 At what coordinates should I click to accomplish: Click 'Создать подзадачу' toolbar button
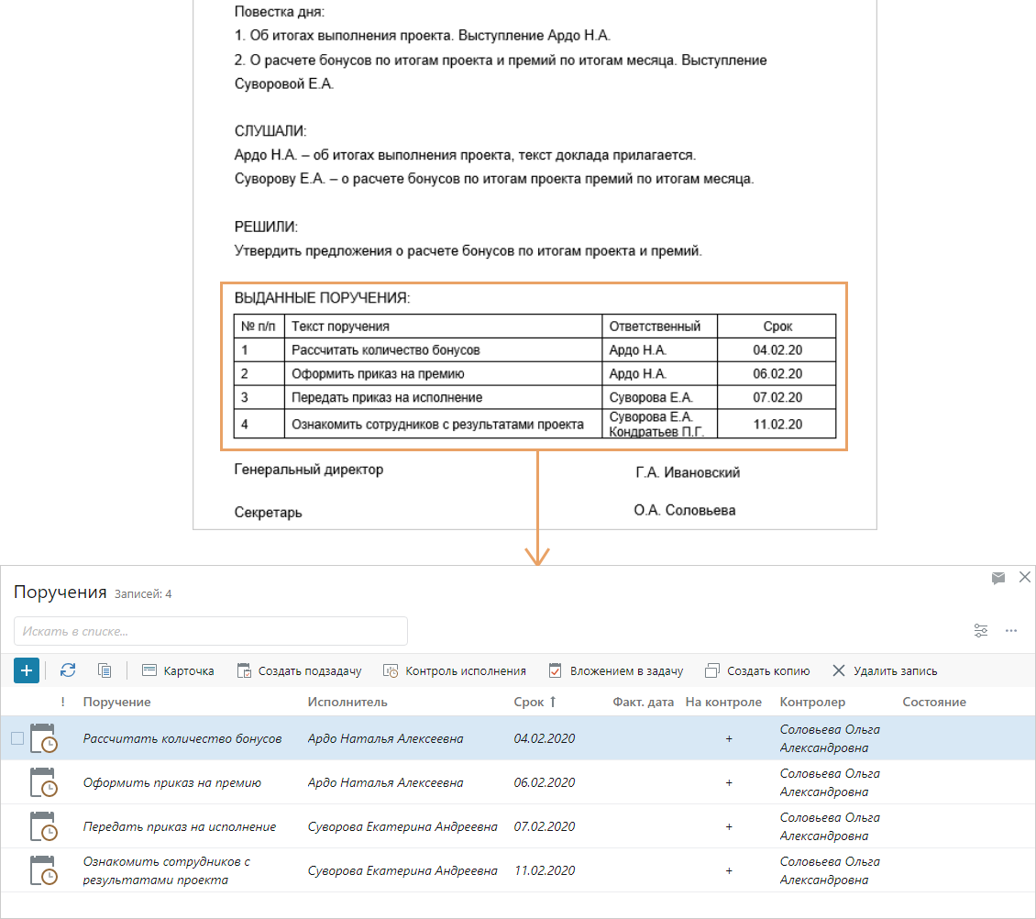tap(299, 670)
